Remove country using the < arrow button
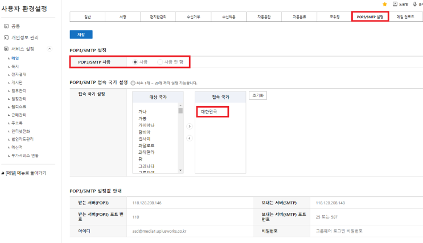This screenshot has width=423, height=243. tap(190, 139)
